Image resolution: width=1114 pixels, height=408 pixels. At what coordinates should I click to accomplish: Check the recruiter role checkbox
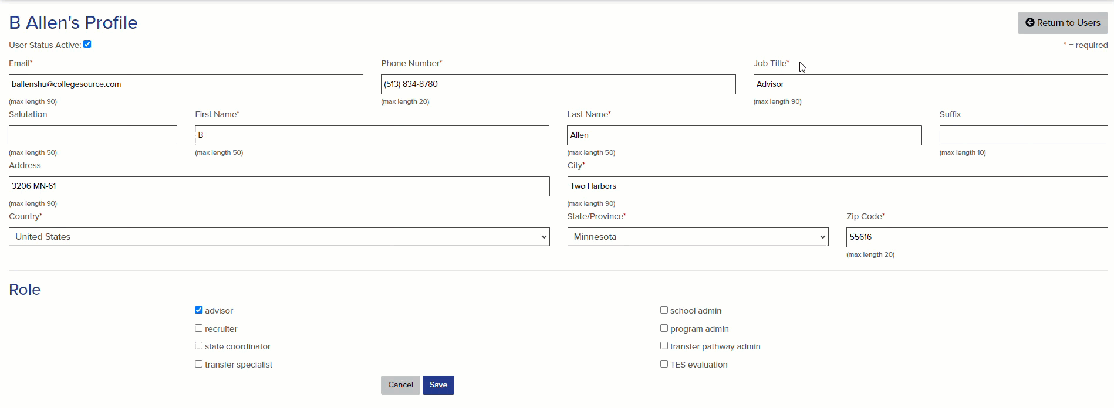(x=199, y=328)
